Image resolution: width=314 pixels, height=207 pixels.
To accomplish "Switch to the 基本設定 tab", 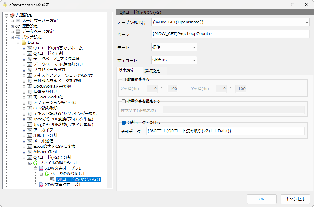I will point(127,71).
